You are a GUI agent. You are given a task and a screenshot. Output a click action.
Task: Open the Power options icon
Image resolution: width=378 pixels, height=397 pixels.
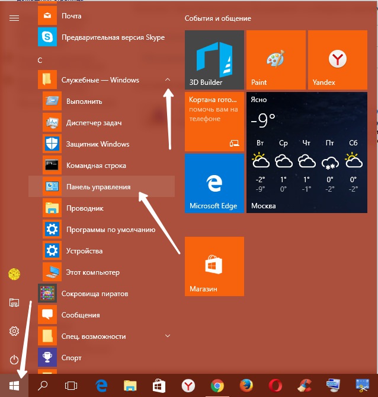pos(14,359)
